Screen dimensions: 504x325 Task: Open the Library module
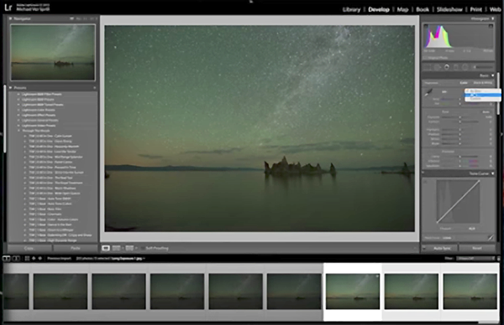351,9
